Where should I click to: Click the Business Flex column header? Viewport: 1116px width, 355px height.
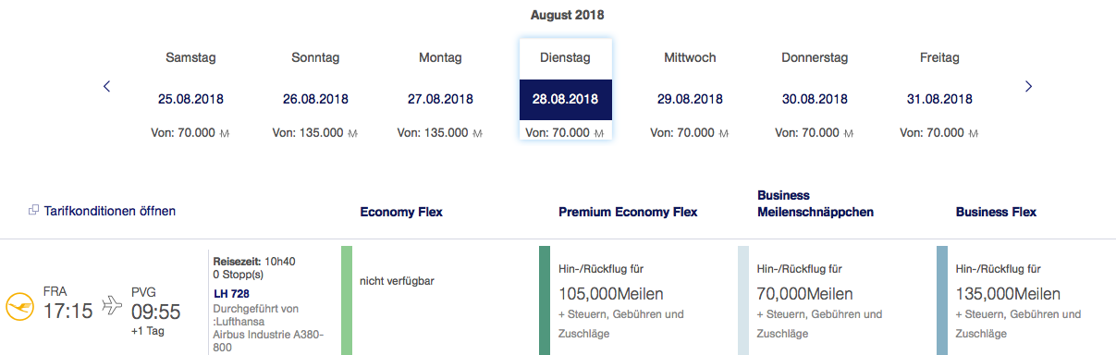(996, 212)
